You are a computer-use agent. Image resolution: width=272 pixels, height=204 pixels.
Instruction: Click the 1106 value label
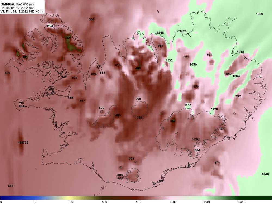(x=188, y=105)
